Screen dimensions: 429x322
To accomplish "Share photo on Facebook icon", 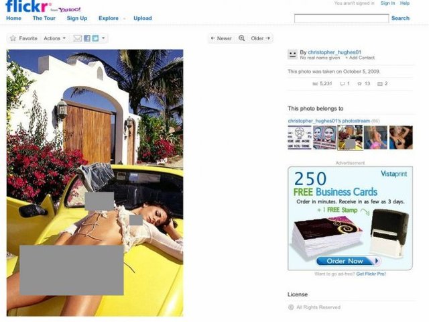I will [87, 38].
